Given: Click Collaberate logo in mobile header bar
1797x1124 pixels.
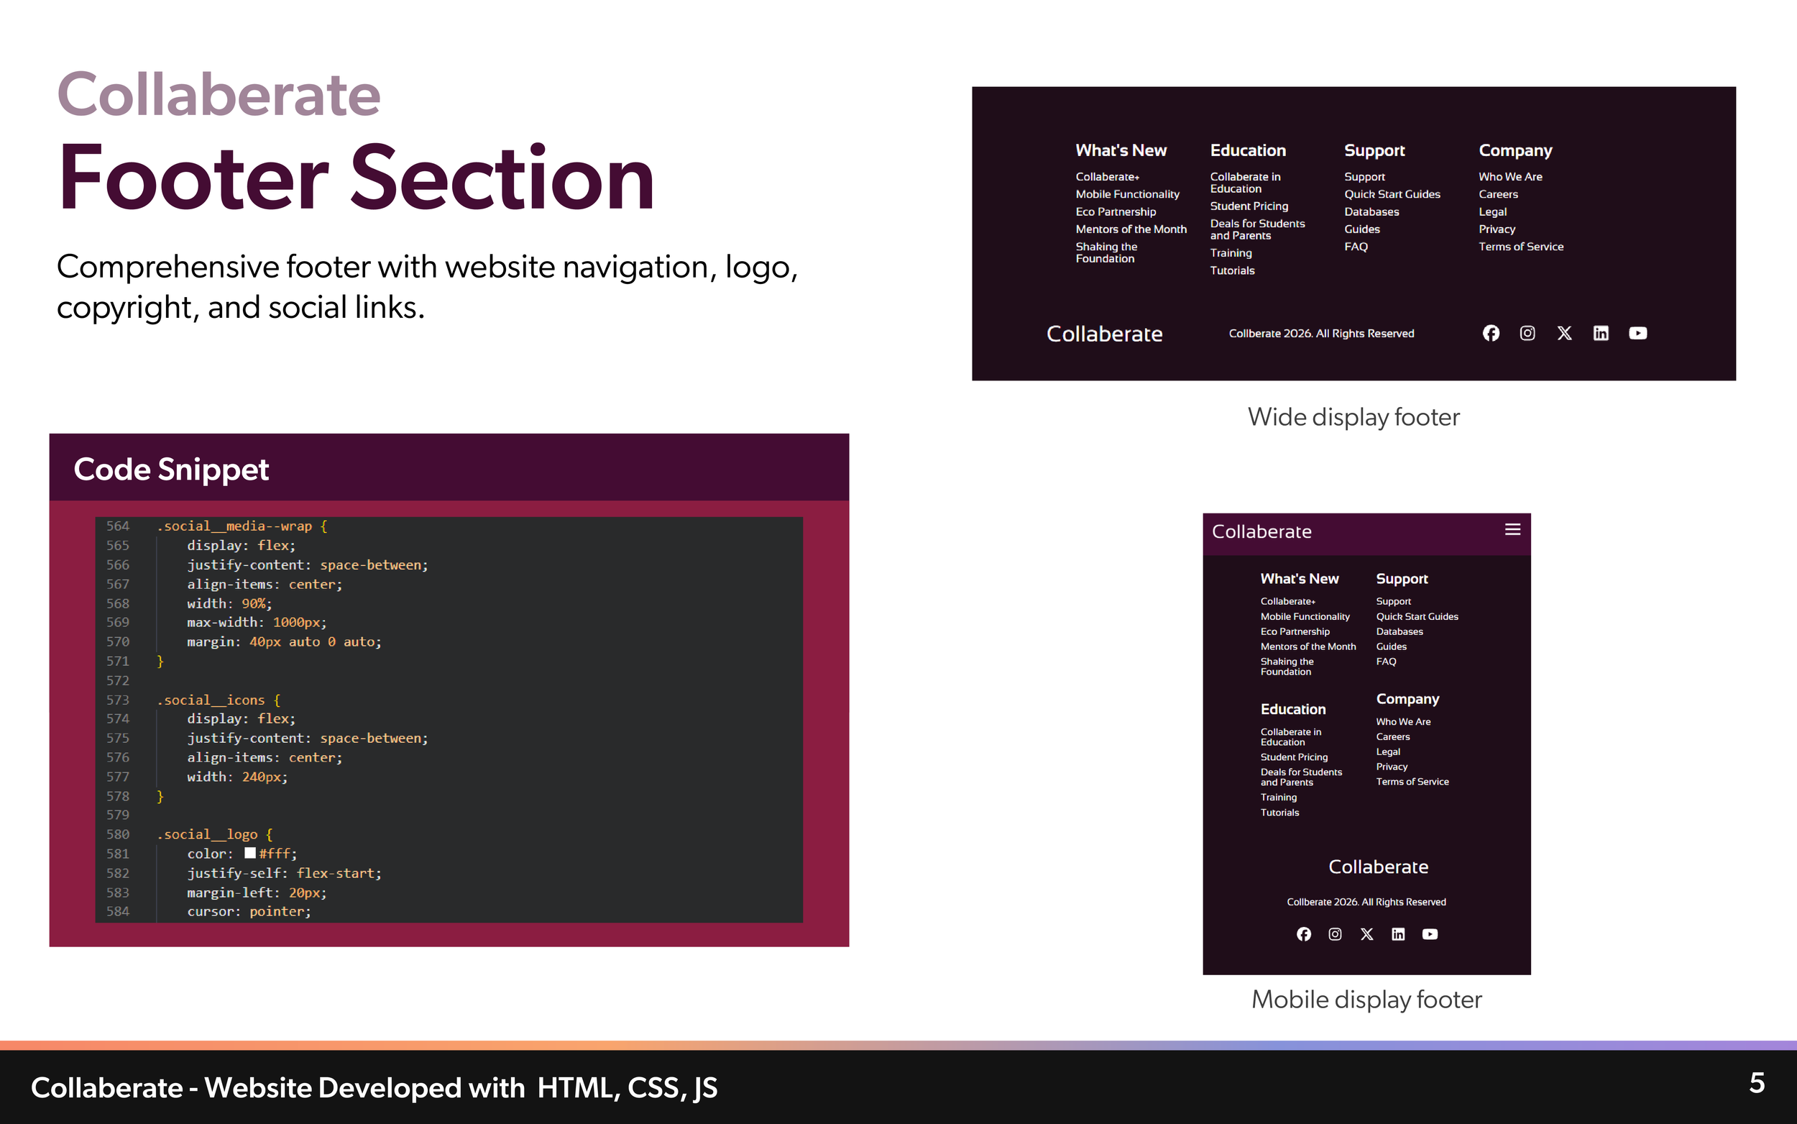Looking at the screenshot, I should point(1261,531).
